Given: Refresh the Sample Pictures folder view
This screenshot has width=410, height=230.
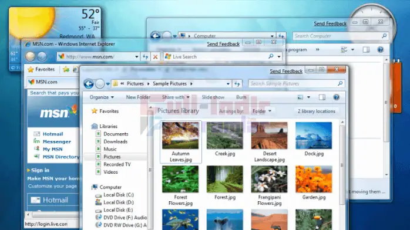Looking at the screenshot, I should click(237, 84).
